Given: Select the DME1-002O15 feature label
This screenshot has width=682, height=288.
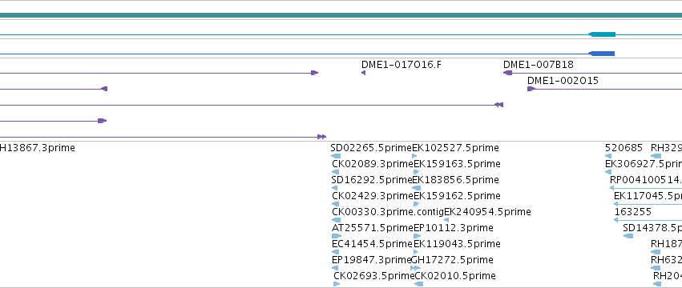Looking at the screenshot, I should [x=563, y=81].
